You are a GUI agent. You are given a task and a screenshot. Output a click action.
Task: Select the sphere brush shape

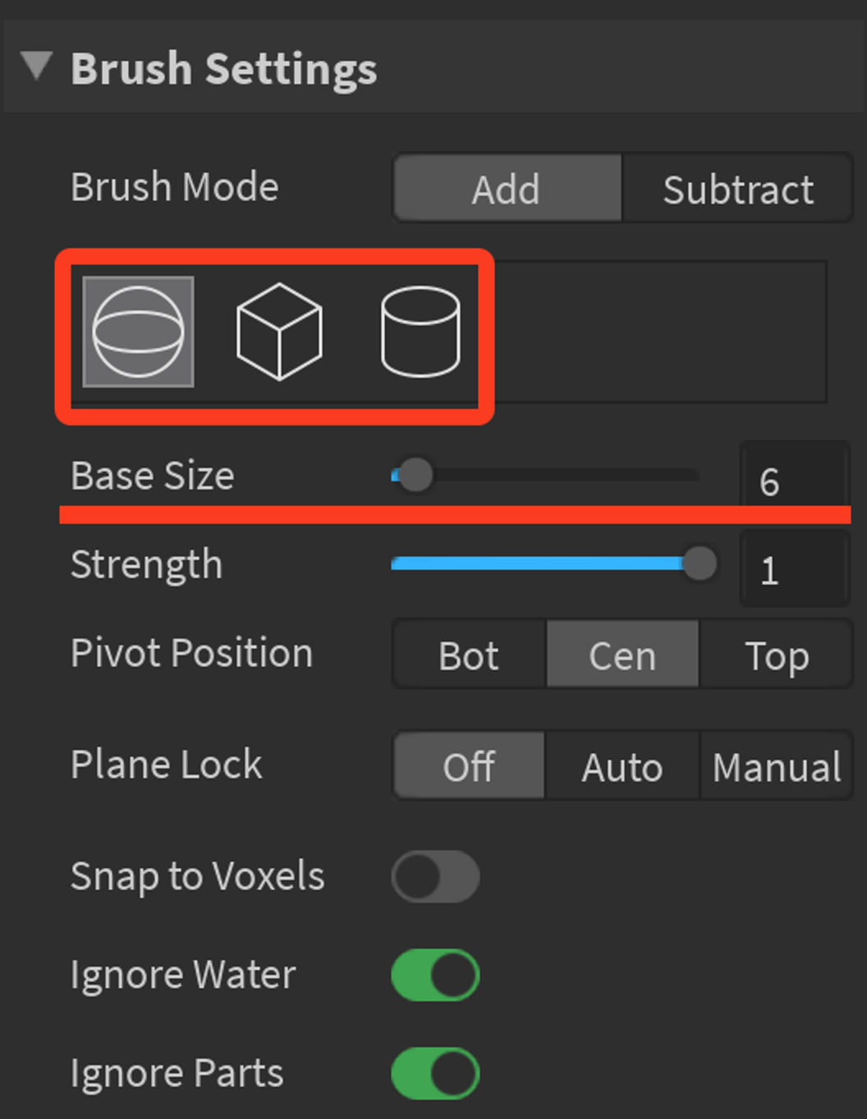(x=139, y=331)
